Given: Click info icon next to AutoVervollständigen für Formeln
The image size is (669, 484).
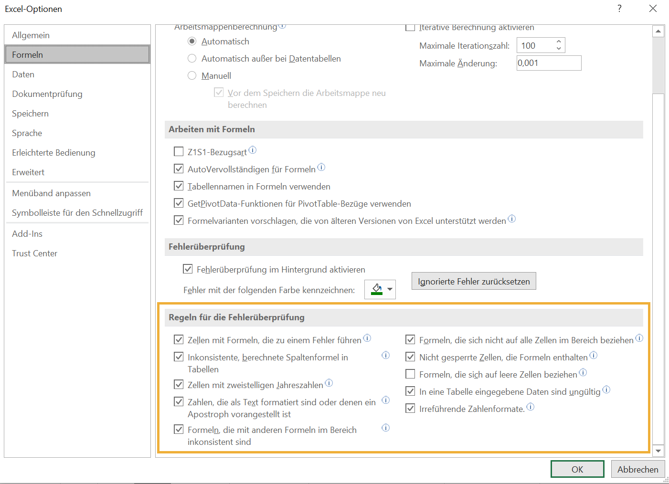Looking at the screenshot, I should point(321,167).
